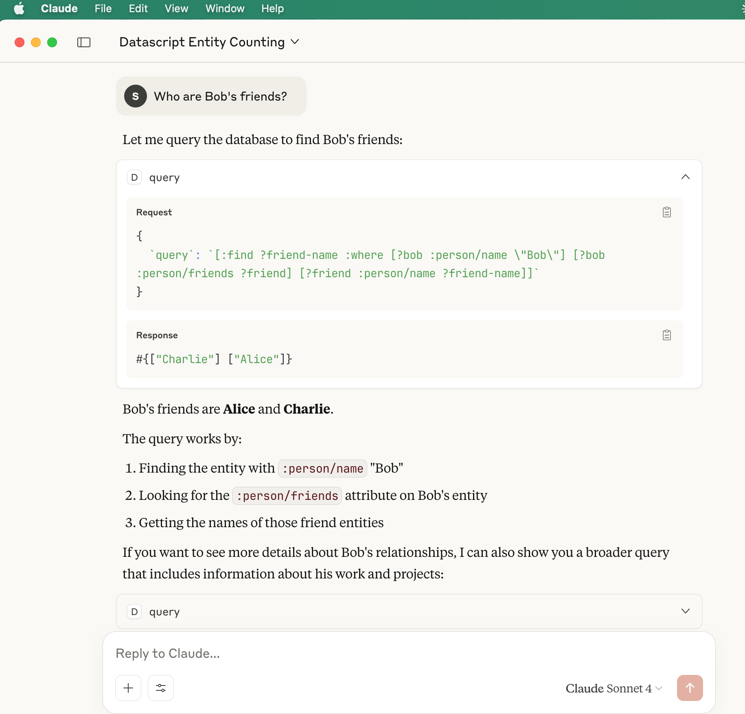745x714 pixels.
Task: Open the Claude Sonnet 4 model selector
Action: 614,688
